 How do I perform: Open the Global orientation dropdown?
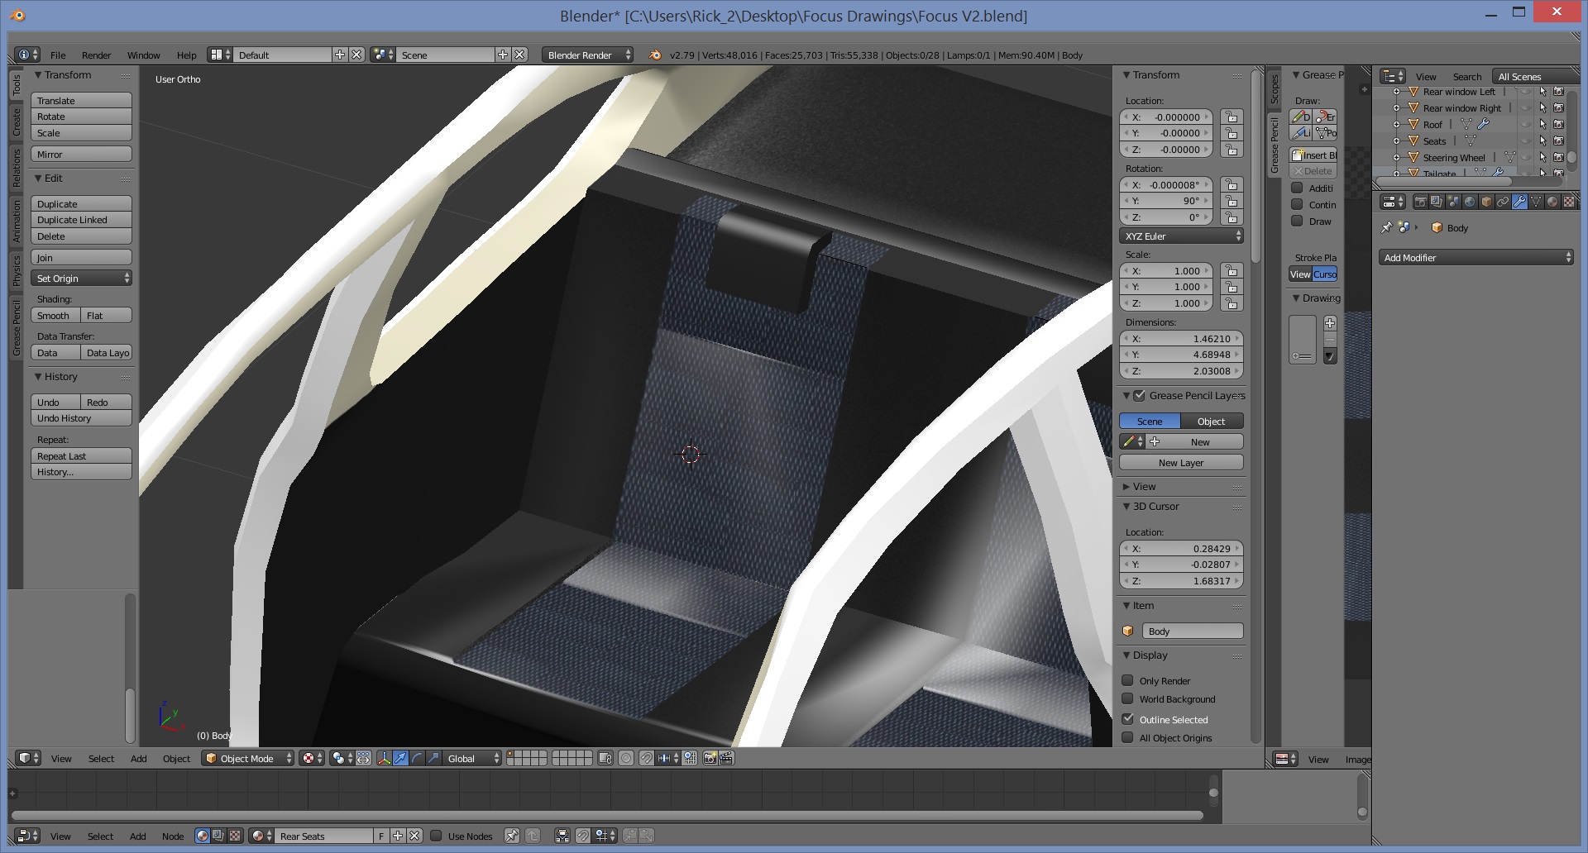[472, 758]
